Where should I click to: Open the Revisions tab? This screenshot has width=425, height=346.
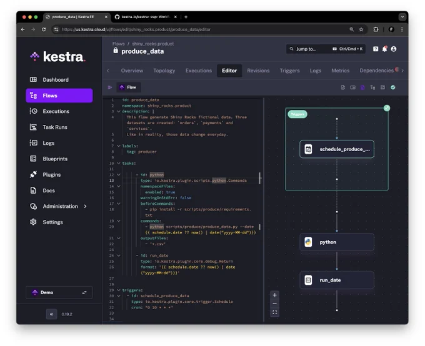pyautogui.click(x=258, y=71)
